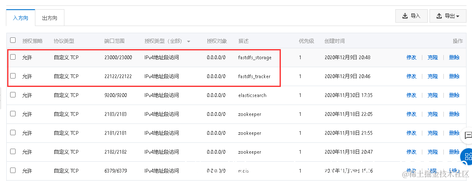Click the 描述 column header
Image resolution: width=472 pixels, height=181 pixels.
pos(243,41)
